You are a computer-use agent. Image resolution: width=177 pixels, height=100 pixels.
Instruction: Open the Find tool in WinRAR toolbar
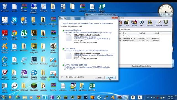coord(127,23)
